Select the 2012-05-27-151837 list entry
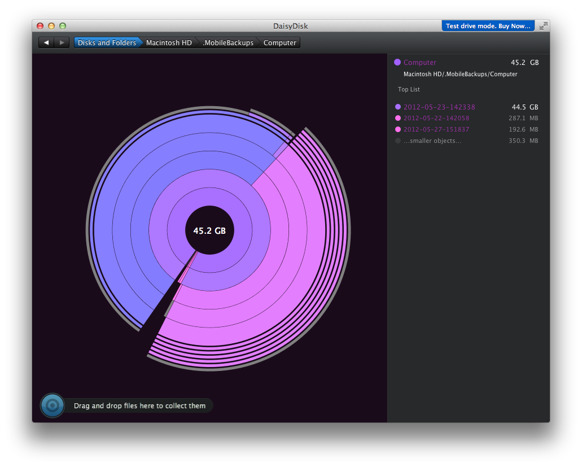 click(x=436, y=130)
